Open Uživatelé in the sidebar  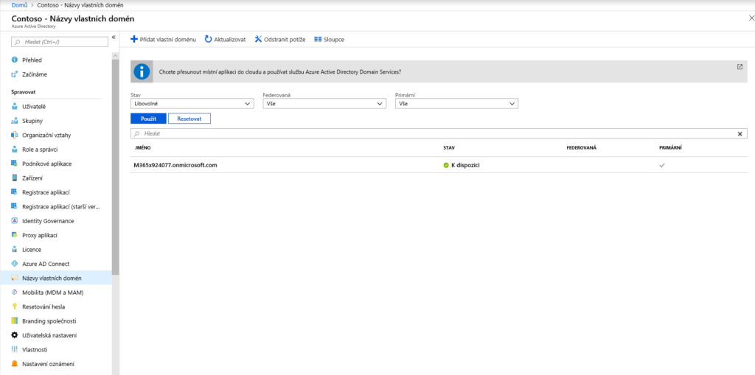tap(34, 107)
